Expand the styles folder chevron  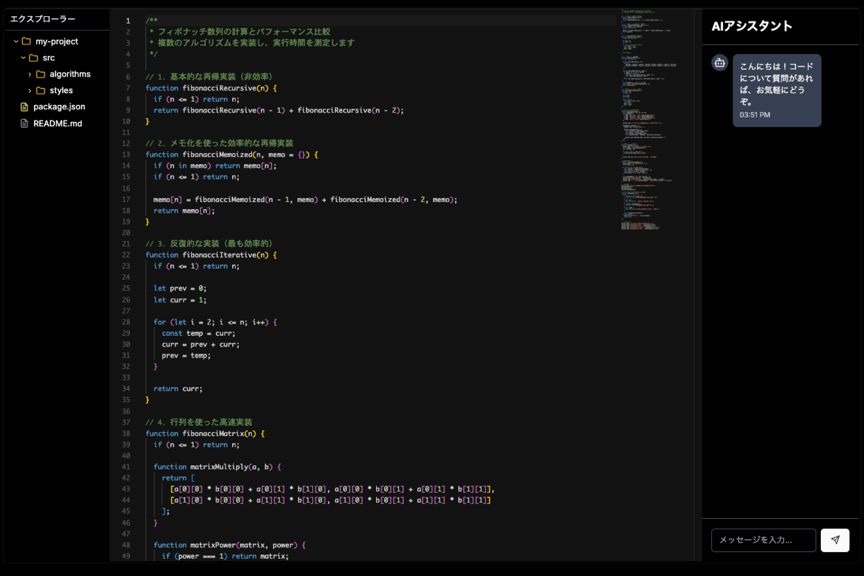[30, 90]
